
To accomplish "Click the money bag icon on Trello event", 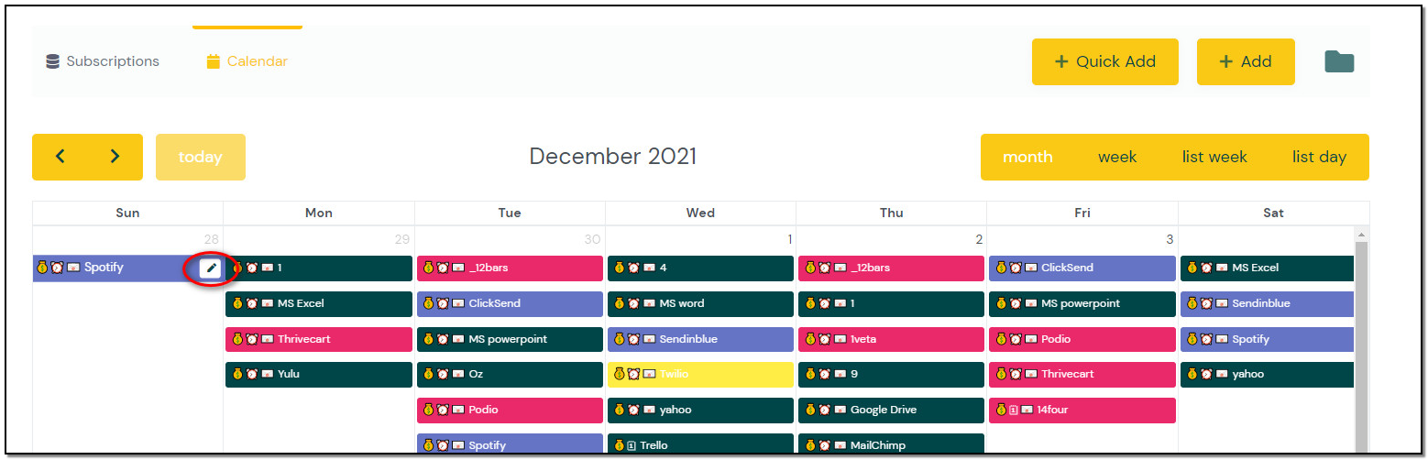I will tap(619, 445).
